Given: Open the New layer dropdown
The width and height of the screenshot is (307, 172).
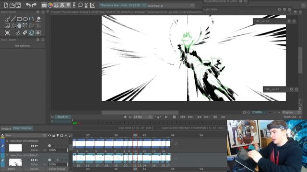Looking at the screenshot, I should click(26, 135).
